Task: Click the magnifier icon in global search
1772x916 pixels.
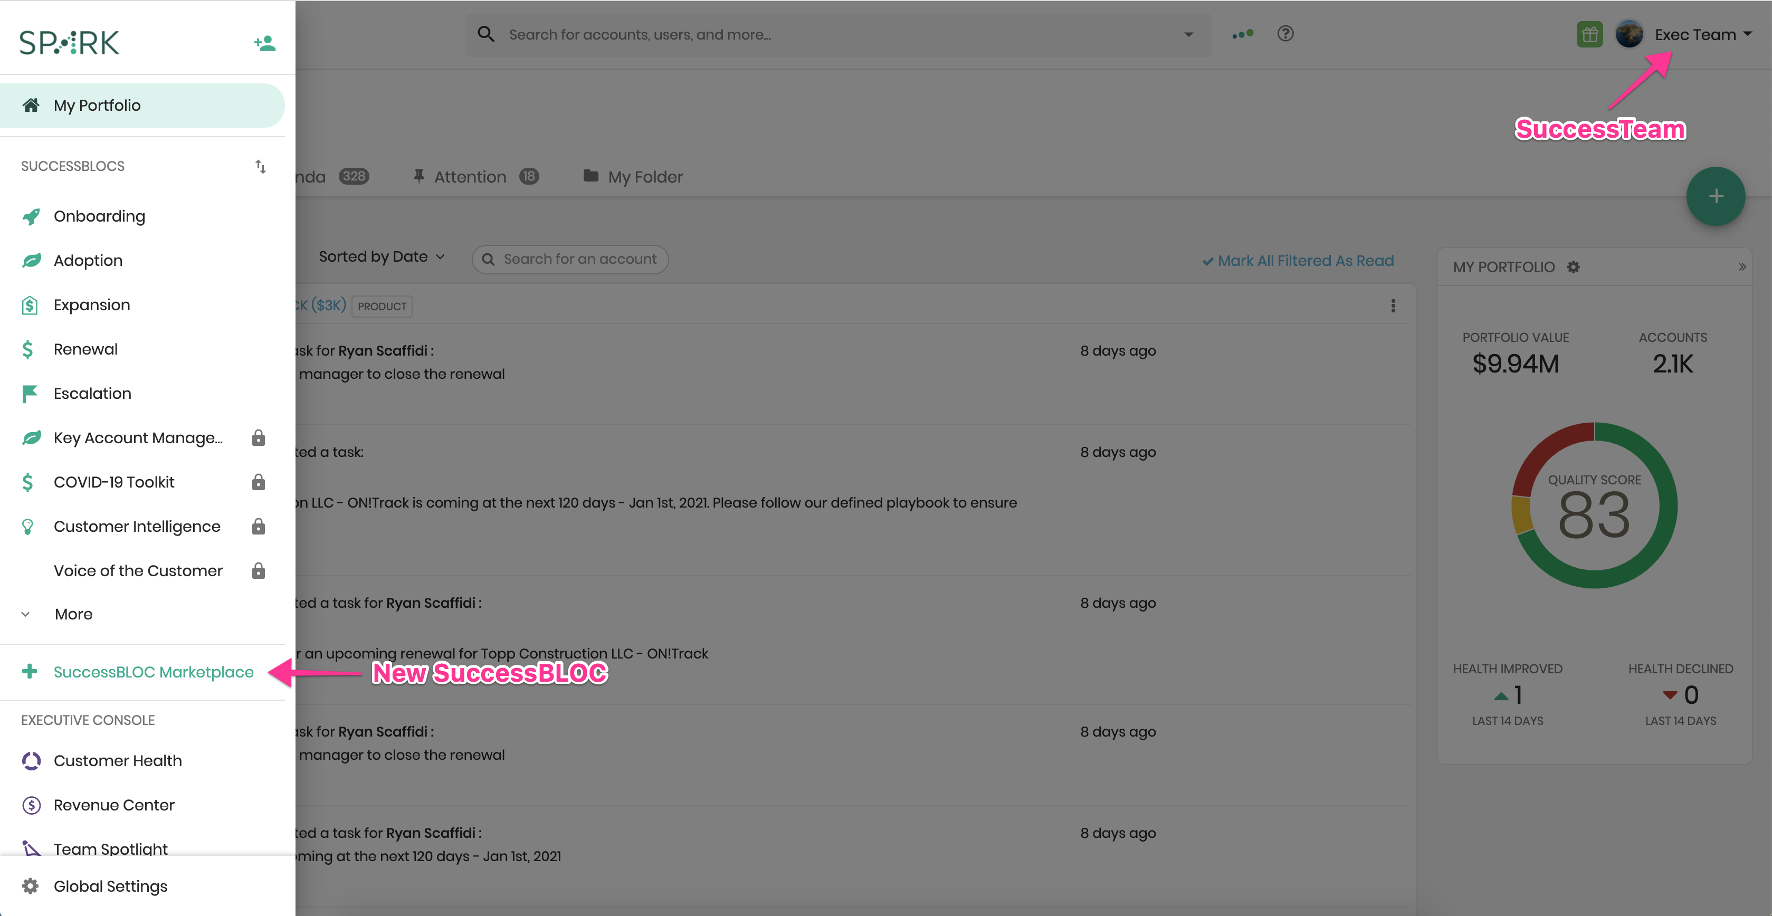Action: [x=485, y=34]
